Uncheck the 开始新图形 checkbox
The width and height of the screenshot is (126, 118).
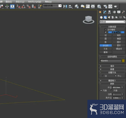tap(105, 32)
